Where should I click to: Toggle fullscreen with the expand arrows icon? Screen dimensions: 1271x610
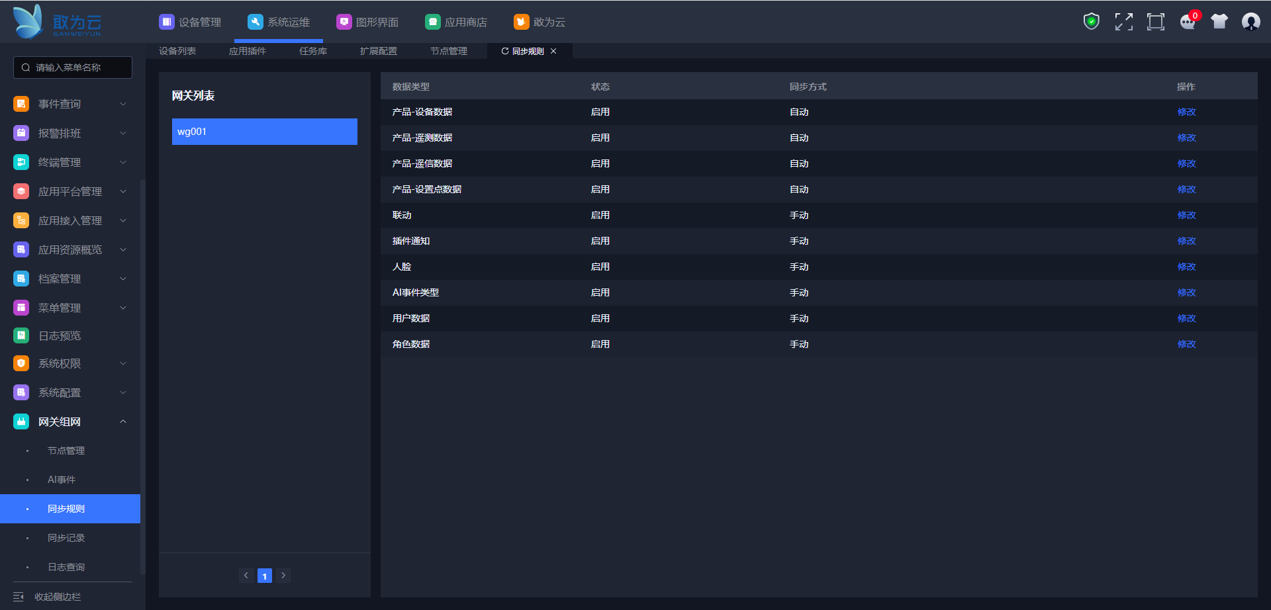[1123, 22]
